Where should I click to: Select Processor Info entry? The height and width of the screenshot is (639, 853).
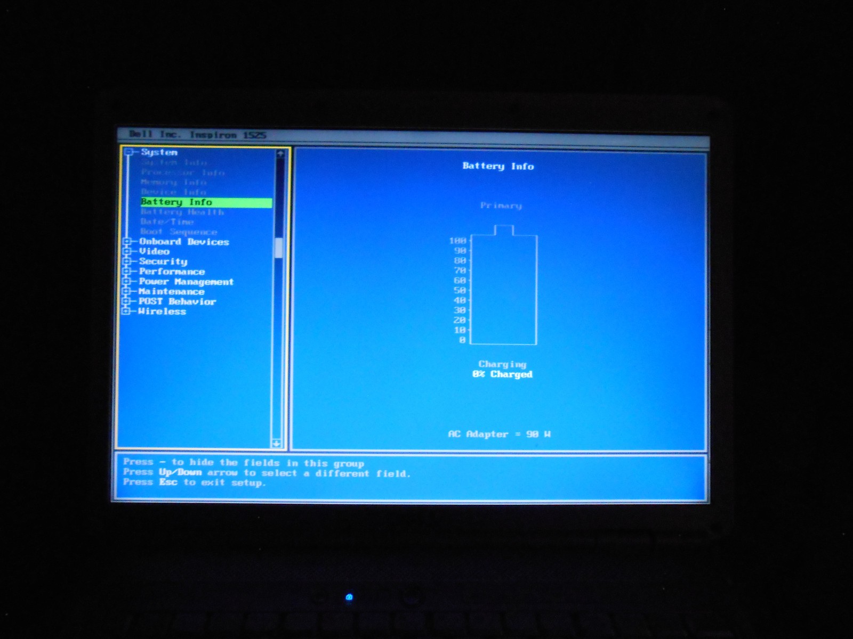pos(183,173)
